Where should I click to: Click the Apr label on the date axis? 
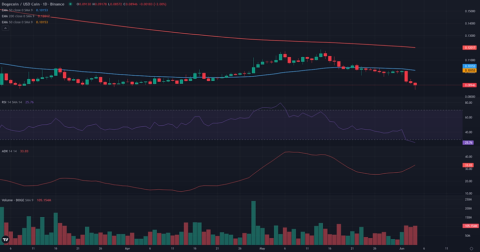tap(127, 249)
